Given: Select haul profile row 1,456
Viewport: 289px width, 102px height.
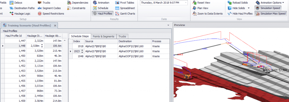Looking at the screenshot, I should point(31,86).
